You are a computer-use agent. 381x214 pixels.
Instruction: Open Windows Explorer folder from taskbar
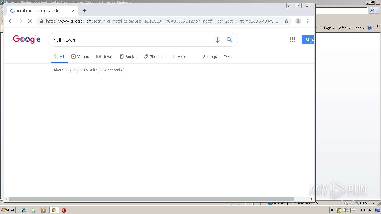[34, 210]
